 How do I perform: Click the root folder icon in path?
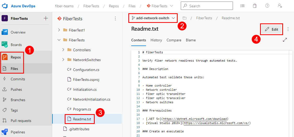185,18
